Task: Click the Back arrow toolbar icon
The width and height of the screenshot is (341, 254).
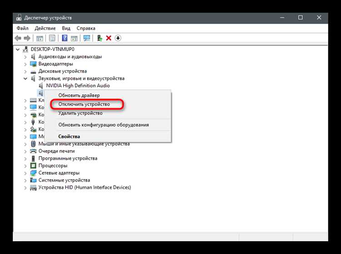Action: coord(18,39)
